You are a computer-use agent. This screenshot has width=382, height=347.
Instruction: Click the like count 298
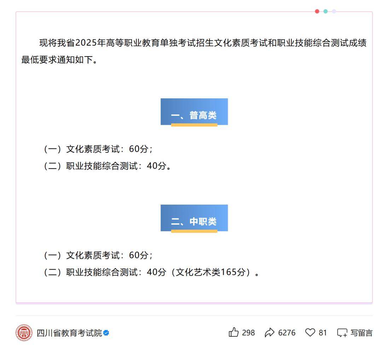[x=248, y=333]
